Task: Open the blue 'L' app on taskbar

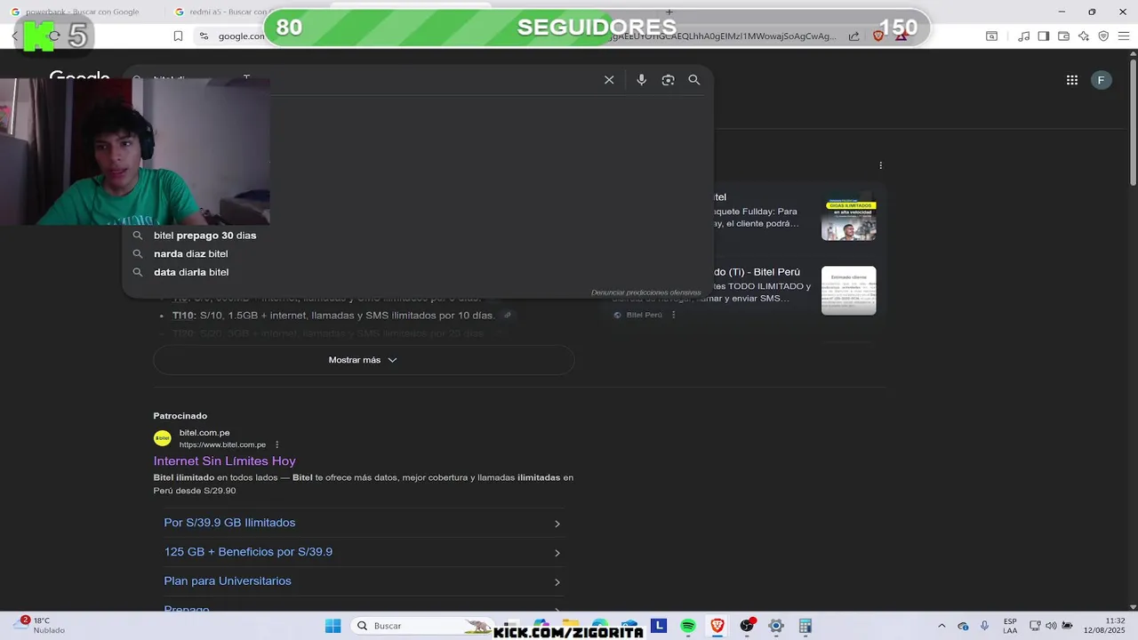Action: 659,626
